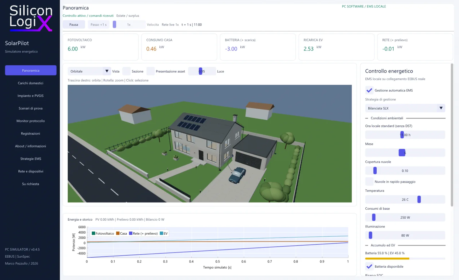Select the Fotovoltaico legend color swatch

click(x=94, y=233)
